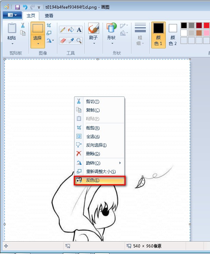Open the 旋转(O) submenu

[99, 163]
